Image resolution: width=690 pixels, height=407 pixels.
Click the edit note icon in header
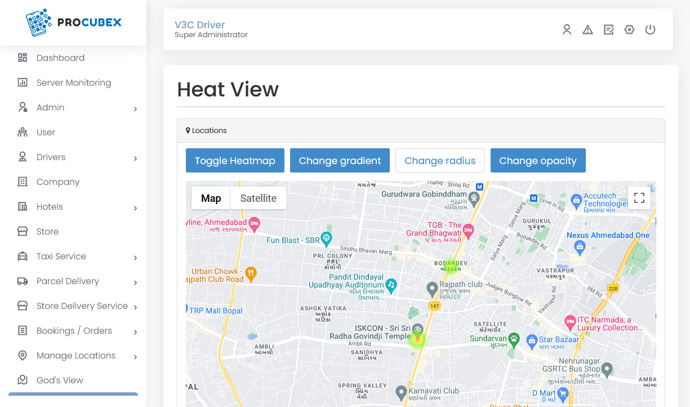coord(609,30)
